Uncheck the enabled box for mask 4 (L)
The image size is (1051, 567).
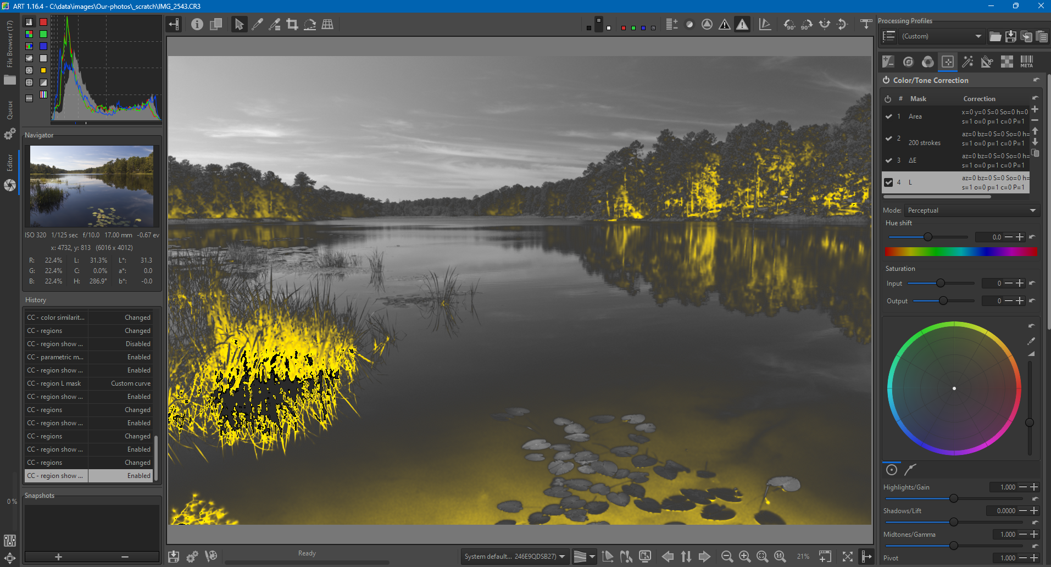click(x=888, y=182)
